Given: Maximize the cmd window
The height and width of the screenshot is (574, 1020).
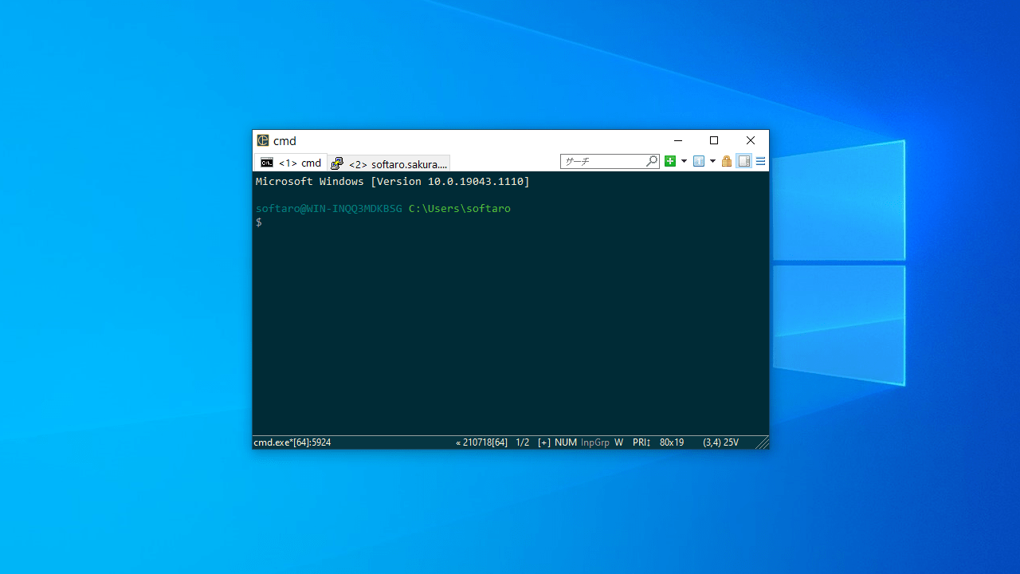Looking at the screenshot, I should click(714, 140).
